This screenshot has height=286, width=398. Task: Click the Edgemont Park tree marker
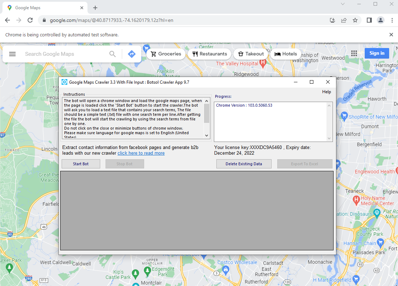147,271
